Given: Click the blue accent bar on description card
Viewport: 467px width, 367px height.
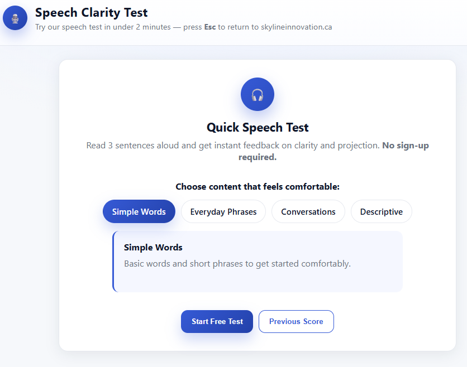Looking at the screenshot, I should tap(113, 262).
